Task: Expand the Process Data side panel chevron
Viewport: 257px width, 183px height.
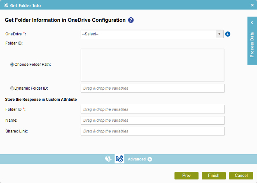Action: 252,23
